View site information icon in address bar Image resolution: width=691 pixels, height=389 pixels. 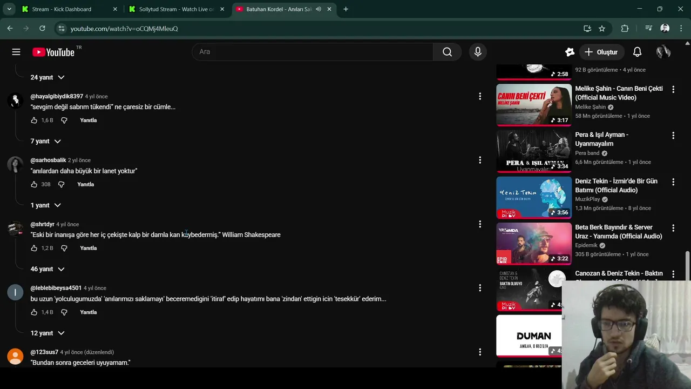pos(61,28)
